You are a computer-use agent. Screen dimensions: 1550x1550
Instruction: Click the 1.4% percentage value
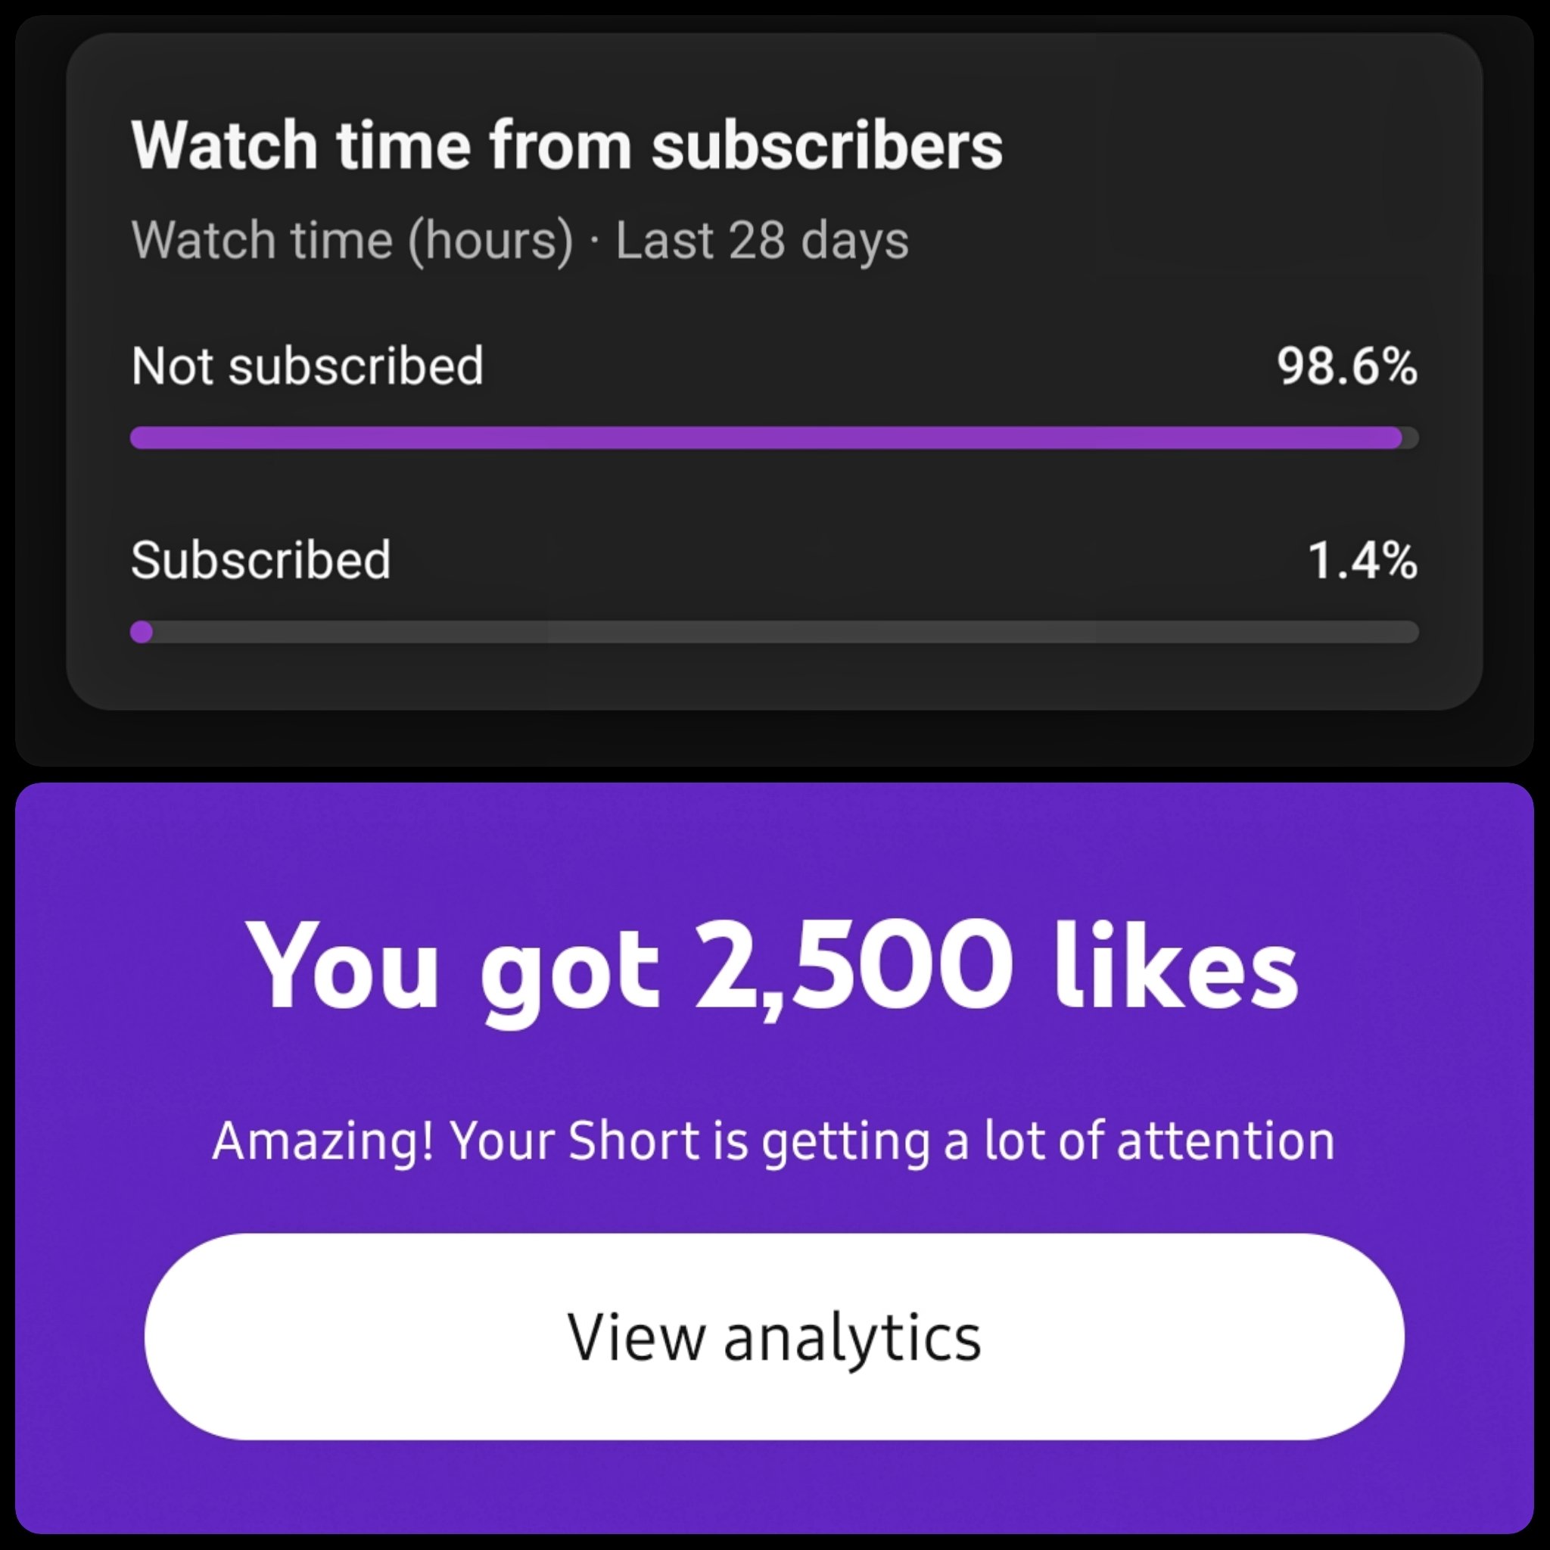pos(1362,559)
